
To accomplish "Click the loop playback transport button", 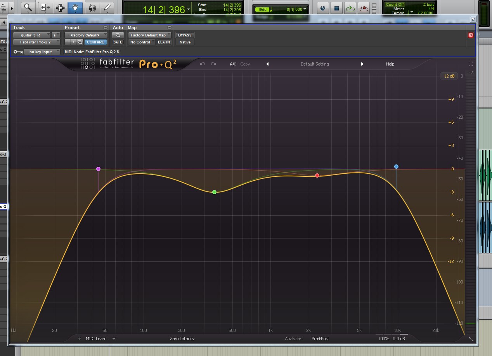I will point(350,8).
